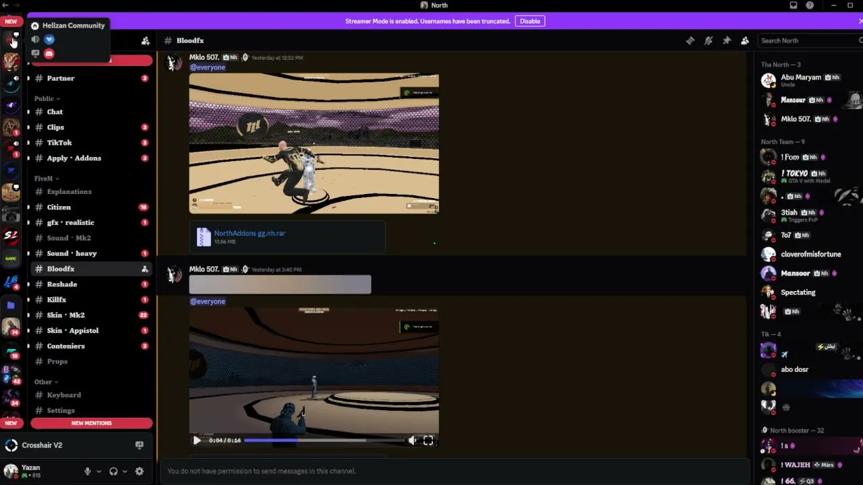This screenshot has width=863, height=485.
Task: Click the Discord icon in Hellzan Community popup
Action: pos(49,53)
